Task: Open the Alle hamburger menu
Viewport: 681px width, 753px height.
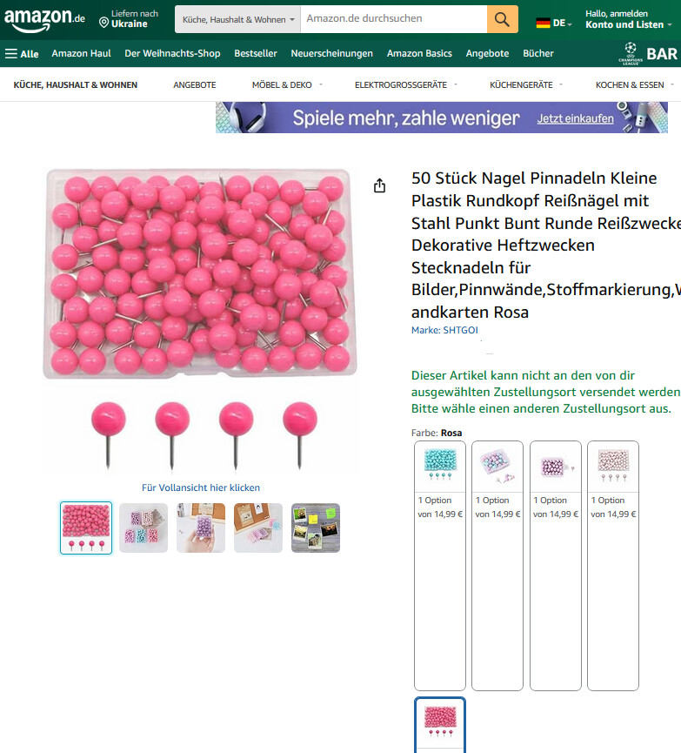Action: pyautogui.click(x=22, y=54)
